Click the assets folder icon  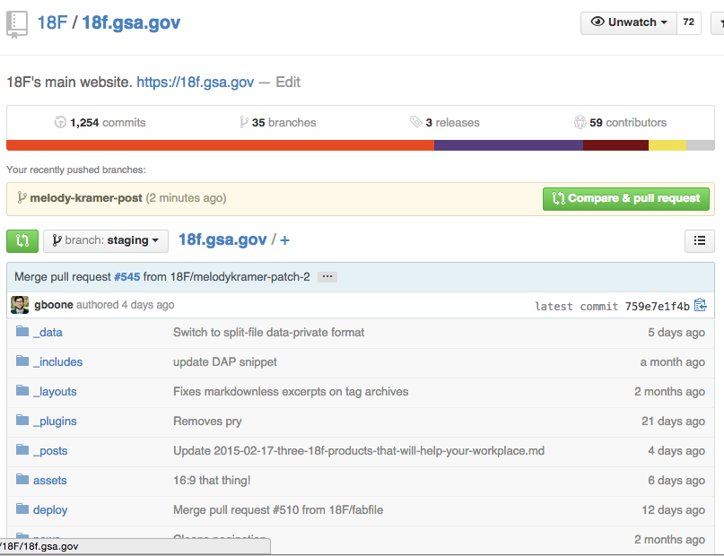pos(22,479)
